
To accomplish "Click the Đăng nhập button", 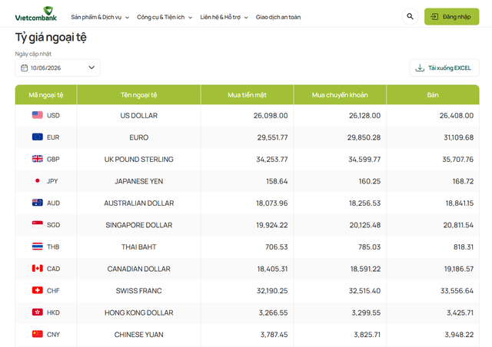I will 451,17.
